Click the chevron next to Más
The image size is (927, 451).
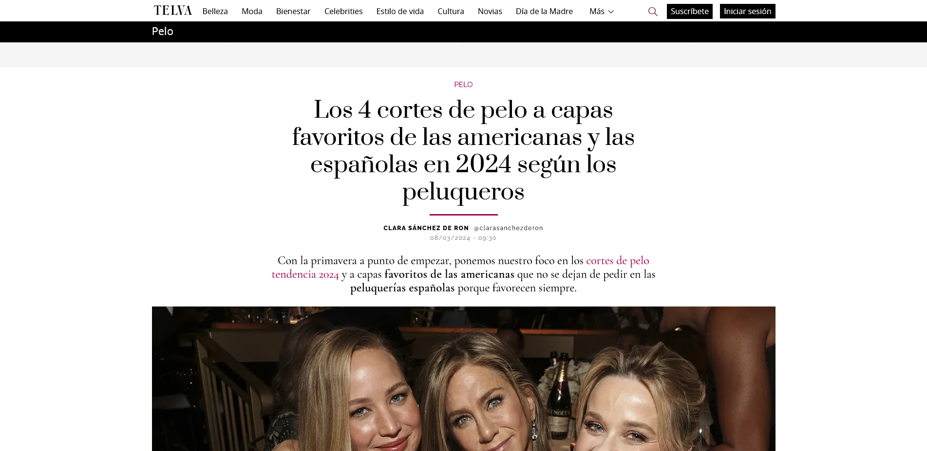[611, 12]
